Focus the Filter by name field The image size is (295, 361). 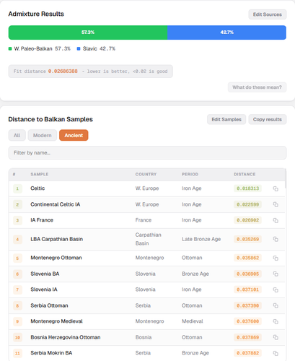147,153
